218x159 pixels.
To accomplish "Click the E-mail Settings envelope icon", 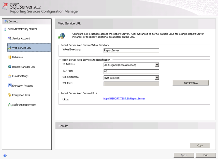I will 10,76.
